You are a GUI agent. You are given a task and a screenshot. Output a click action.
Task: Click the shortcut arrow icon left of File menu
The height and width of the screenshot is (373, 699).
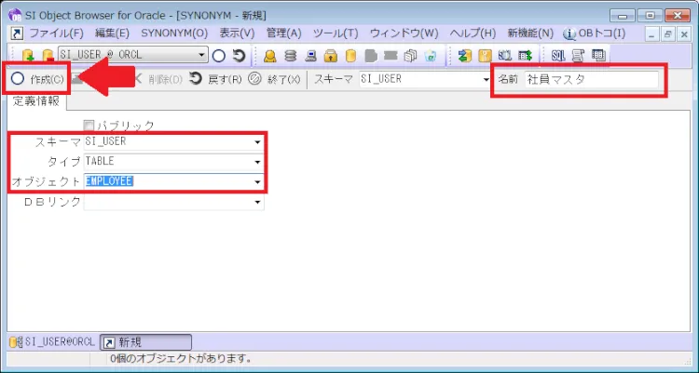tap(17, 33)
